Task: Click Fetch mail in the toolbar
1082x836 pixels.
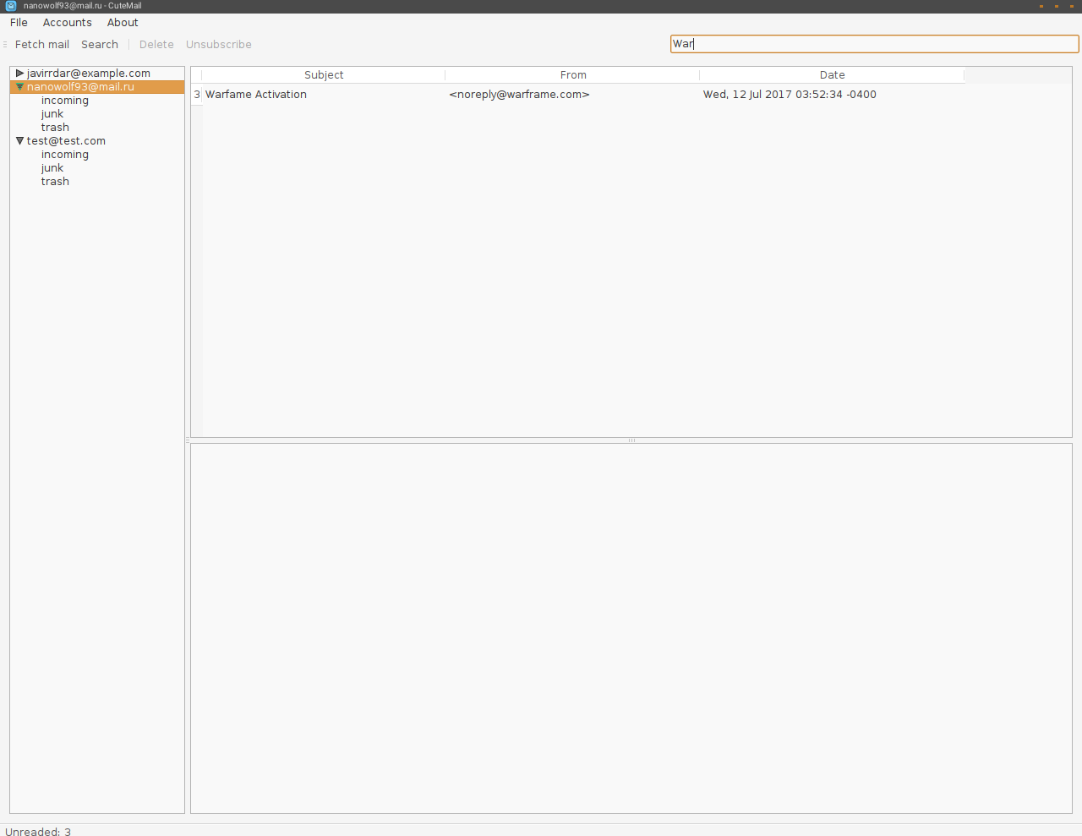Action: 42,45
